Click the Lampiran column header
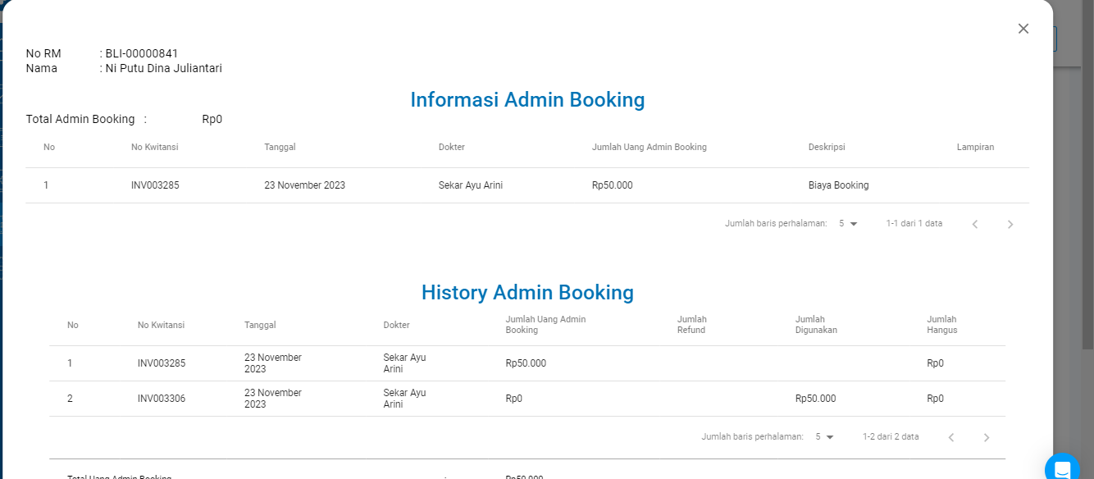The width and height of the screenshot is (1094, 479). [975, 148]
